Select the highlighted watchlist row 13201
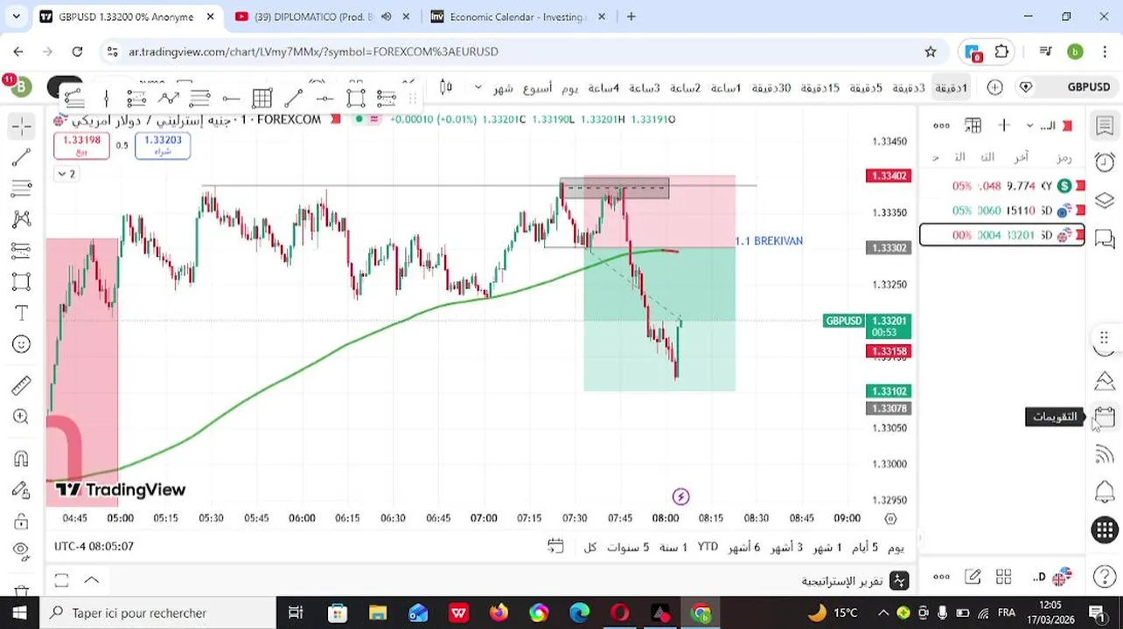1123x629 pixels. 1002,235
